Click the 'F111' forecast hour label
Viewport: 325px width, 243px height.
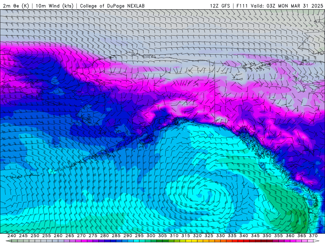[242, 6]
